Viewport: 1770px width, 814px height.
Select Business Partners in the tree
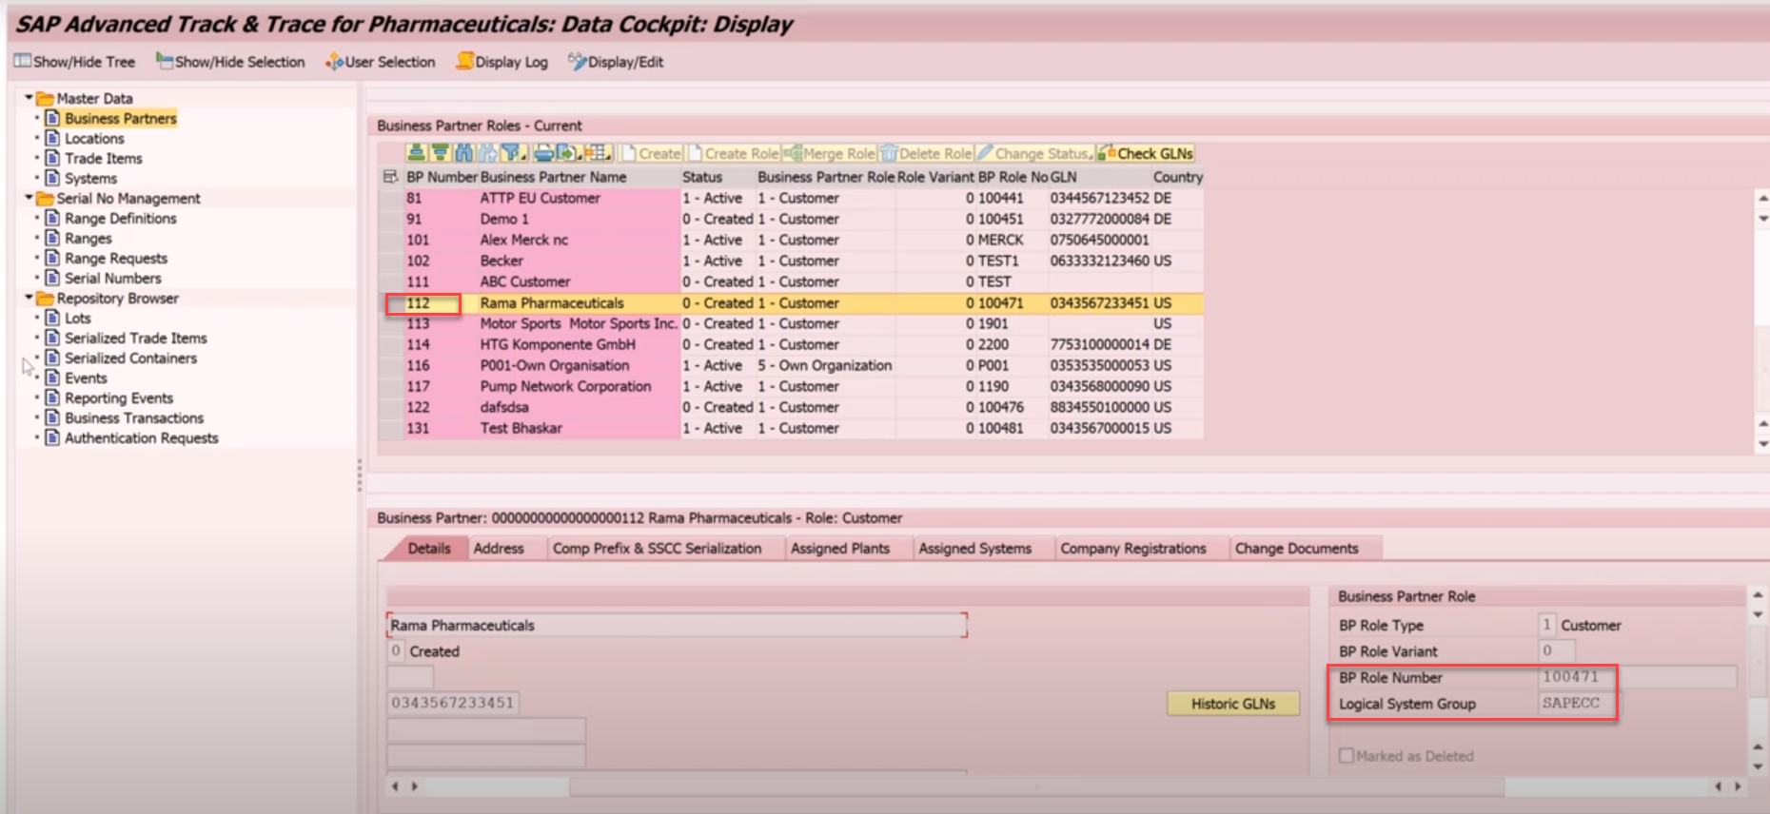pos(120,119)
